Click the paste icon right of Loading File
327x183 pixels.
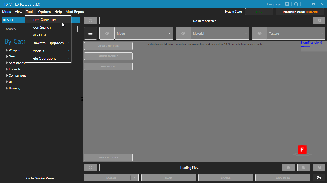[304, 167]
